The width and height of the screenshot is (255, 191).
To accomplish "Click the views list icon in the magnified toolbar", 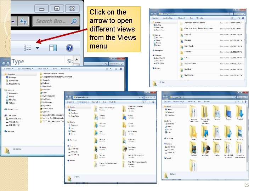I will [x=27, y=48].
